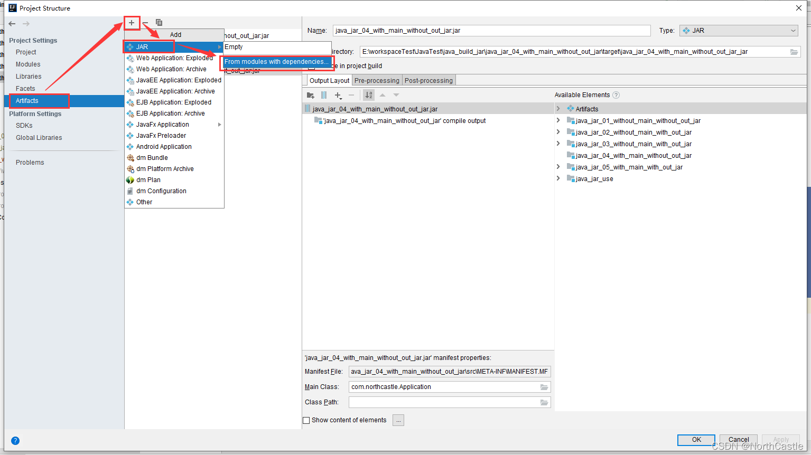Open the JavaFx Application submenu
811x455 pixels.
[174, 125]
